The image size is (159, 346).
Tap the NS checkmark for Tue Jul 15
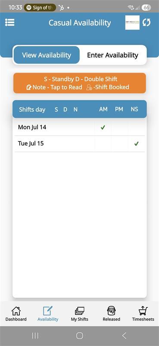[x=136, y=144]
